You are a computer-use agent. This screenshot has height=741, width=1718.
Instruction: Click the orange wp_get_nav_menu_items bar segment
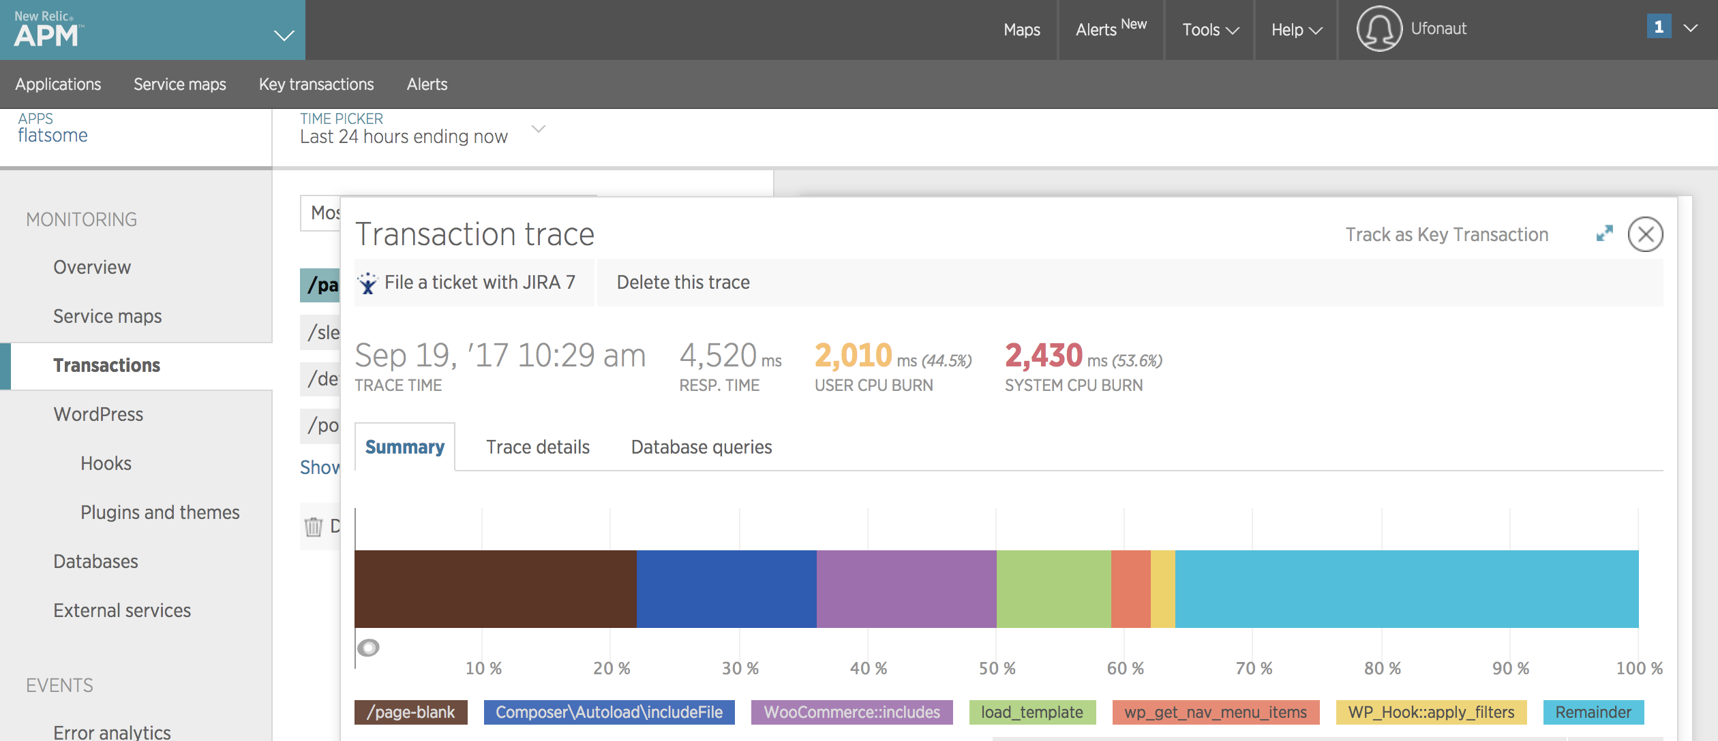click(1131, 588)
